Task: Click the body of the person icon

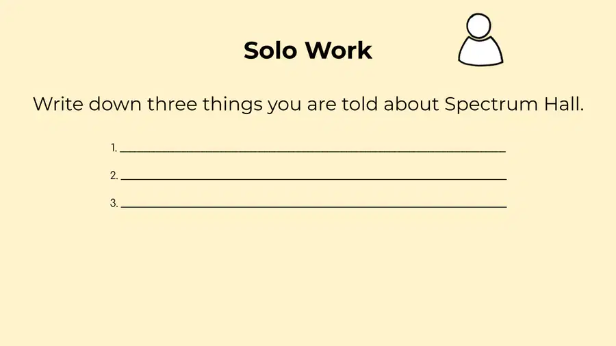Action: click(480, 51)
